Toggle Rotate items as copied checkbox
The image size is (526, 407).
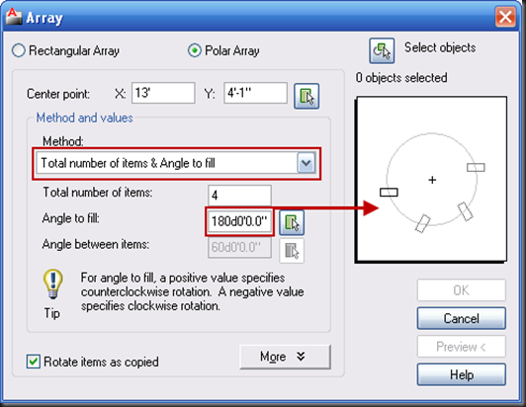(34, 363)
